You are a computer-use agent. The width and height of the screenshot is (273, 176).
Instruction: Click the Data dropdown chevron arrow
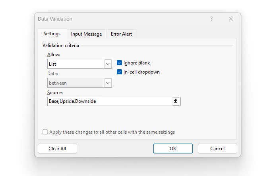[107, 83]
